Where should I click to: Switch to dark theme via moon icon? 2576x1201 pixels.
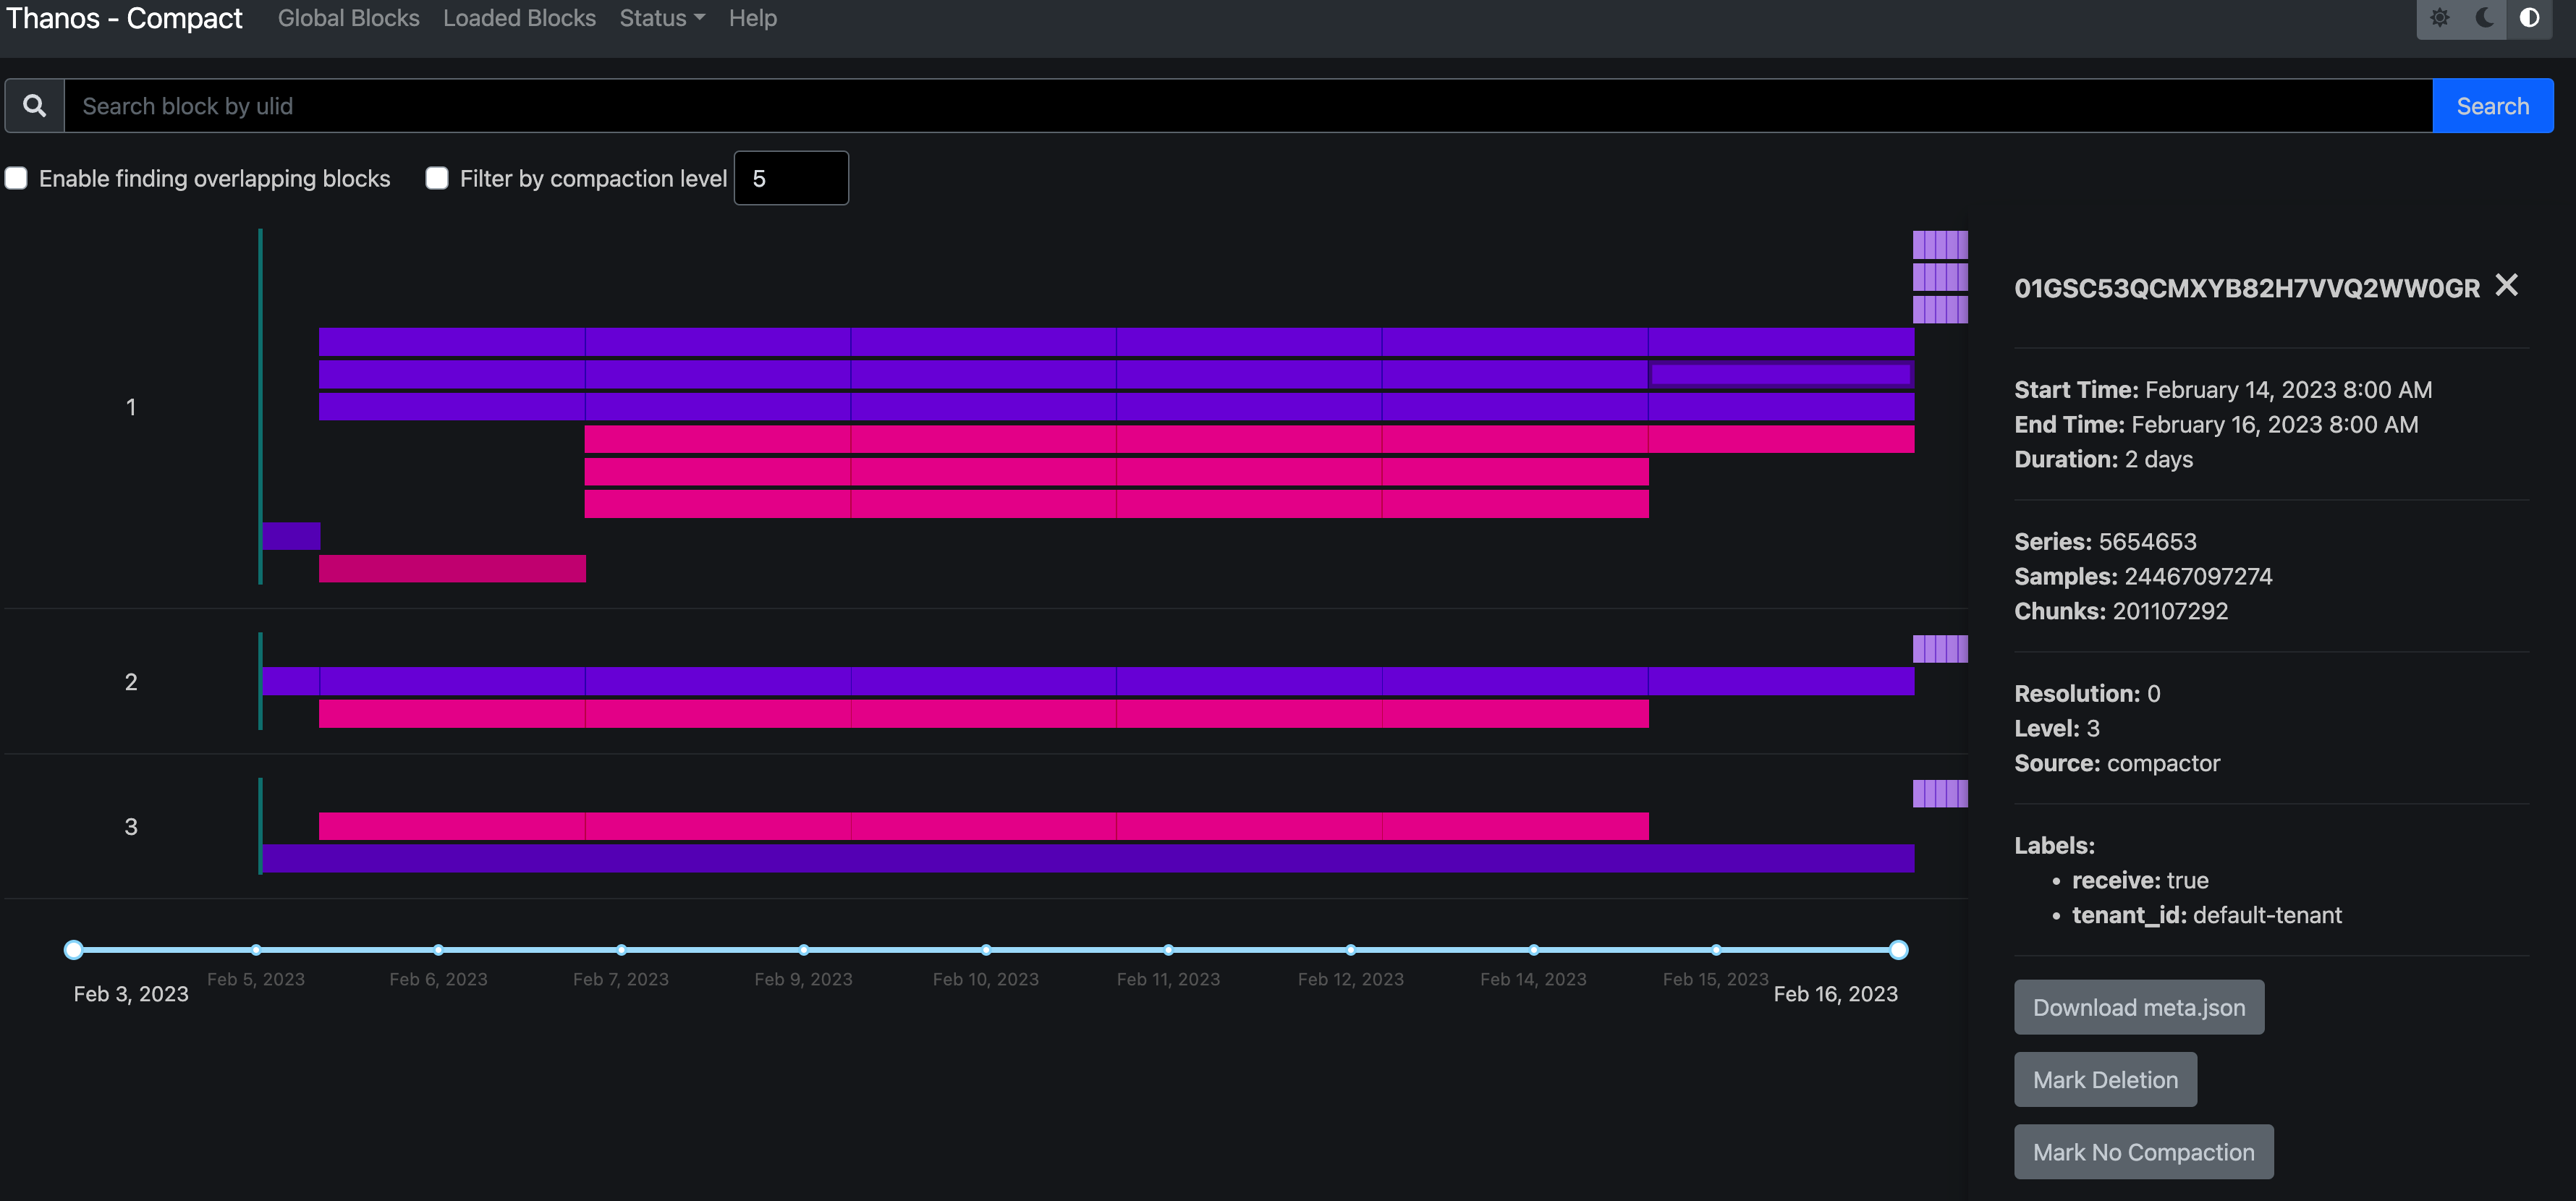click(2485, 17)
